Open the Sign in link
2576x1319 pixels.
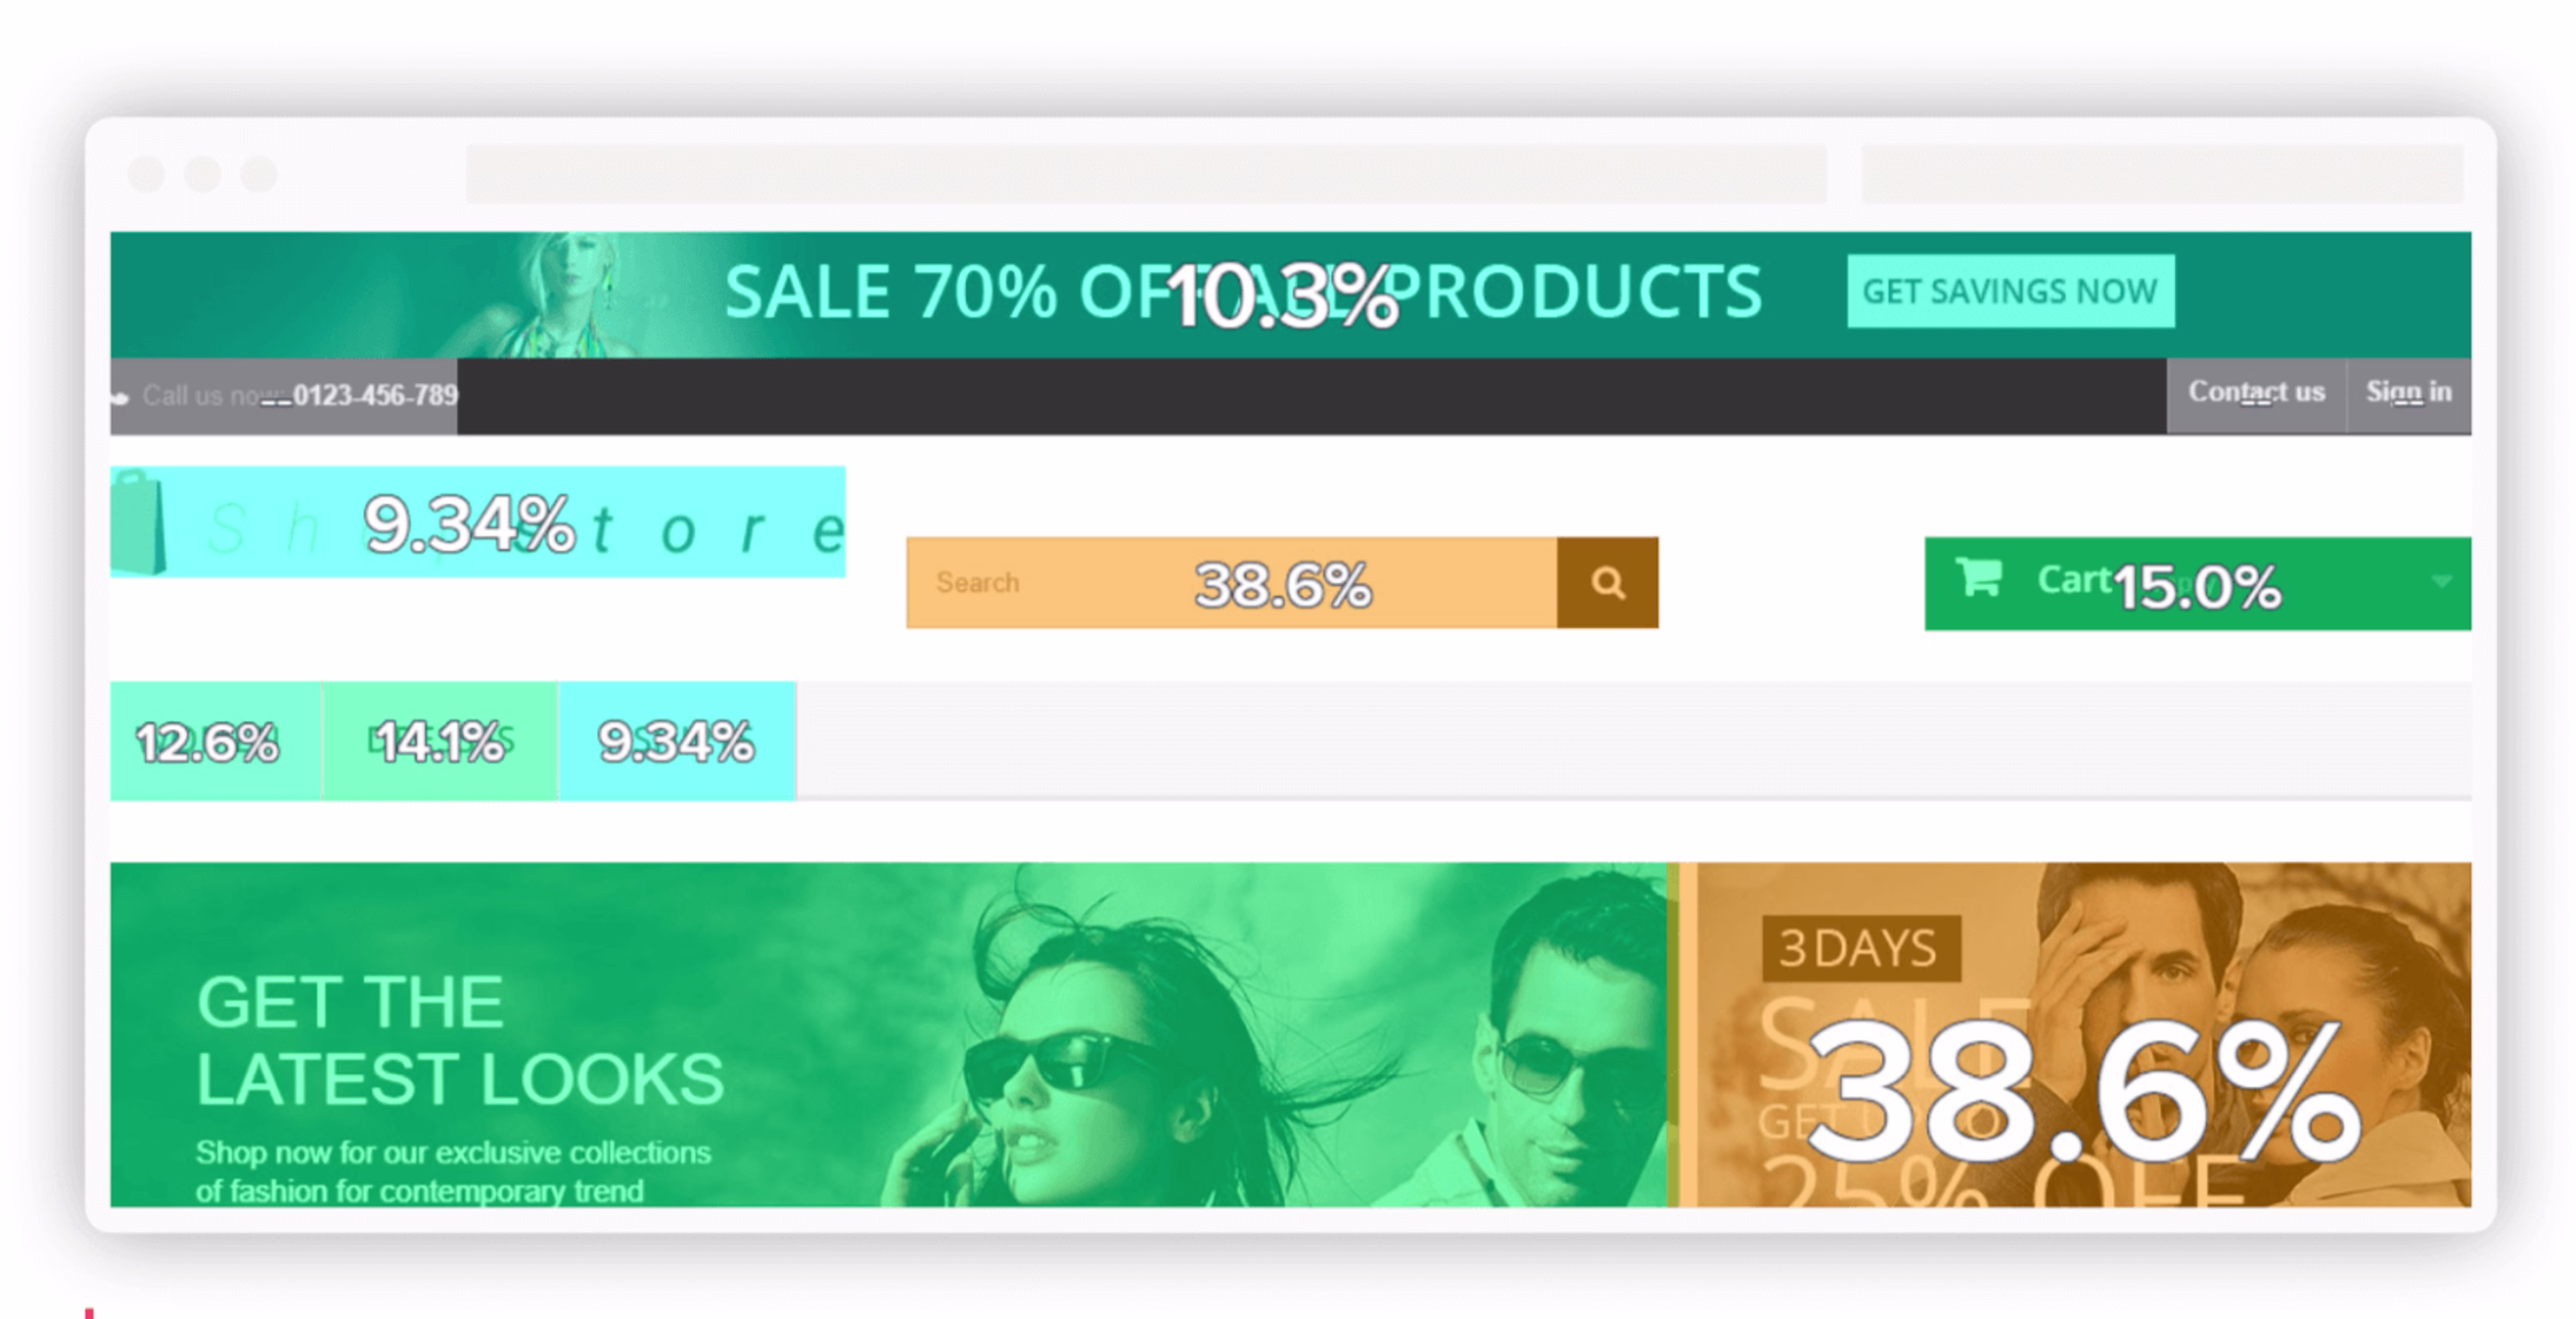tap(2408, 392)
